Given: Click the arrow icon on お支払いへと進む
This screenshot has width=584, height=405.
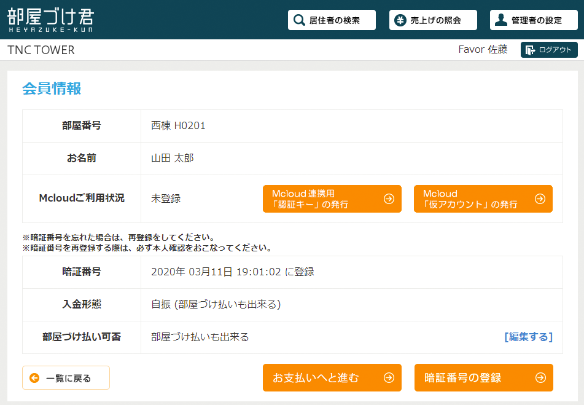Looking at the screenshot, I should tap(389, 378).
